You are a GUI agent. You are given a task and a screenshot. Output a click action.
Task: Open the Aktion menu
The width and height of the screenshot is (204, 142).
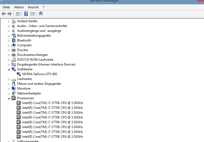(x=19, y=7)
